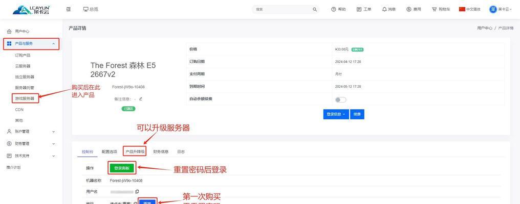This screenshot has height=204, width=520.
Task: Click the LCAYUN logo
Action: coord(31,10)
